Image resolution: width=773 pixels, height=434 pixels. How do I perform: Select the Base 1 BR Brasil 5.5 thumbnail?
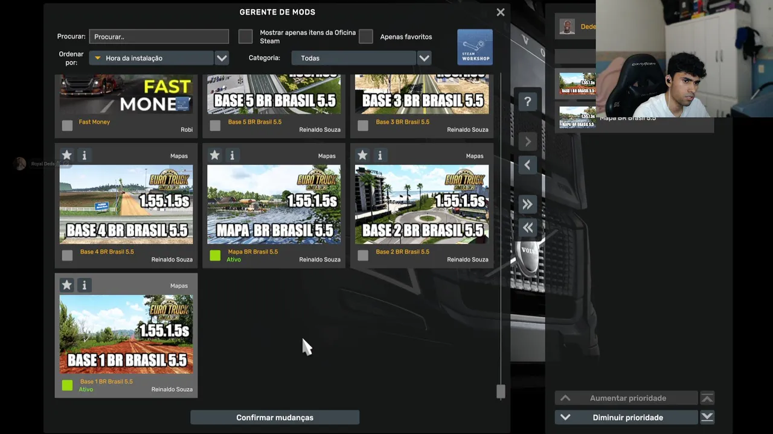(x=126, y=334)
